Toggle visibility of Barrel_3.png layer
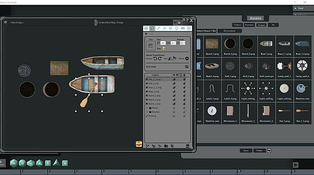The height and width of the screenshot is (175, 314). [x=174, y=96]
